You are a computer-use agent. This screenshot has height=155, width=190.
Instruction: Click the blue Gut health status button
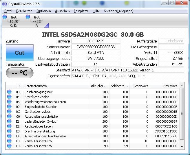[20, 53]
